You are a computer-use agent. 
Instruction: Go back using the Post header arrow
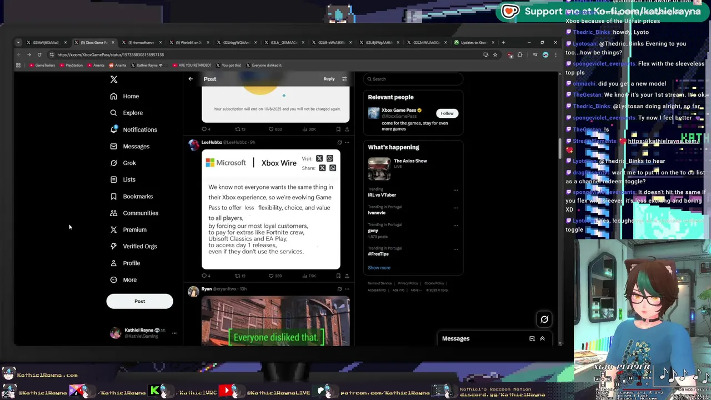click(x=191, y=79)
